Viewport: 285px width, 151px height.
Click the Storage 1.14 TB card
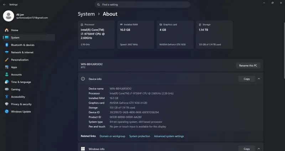[214, 34]
